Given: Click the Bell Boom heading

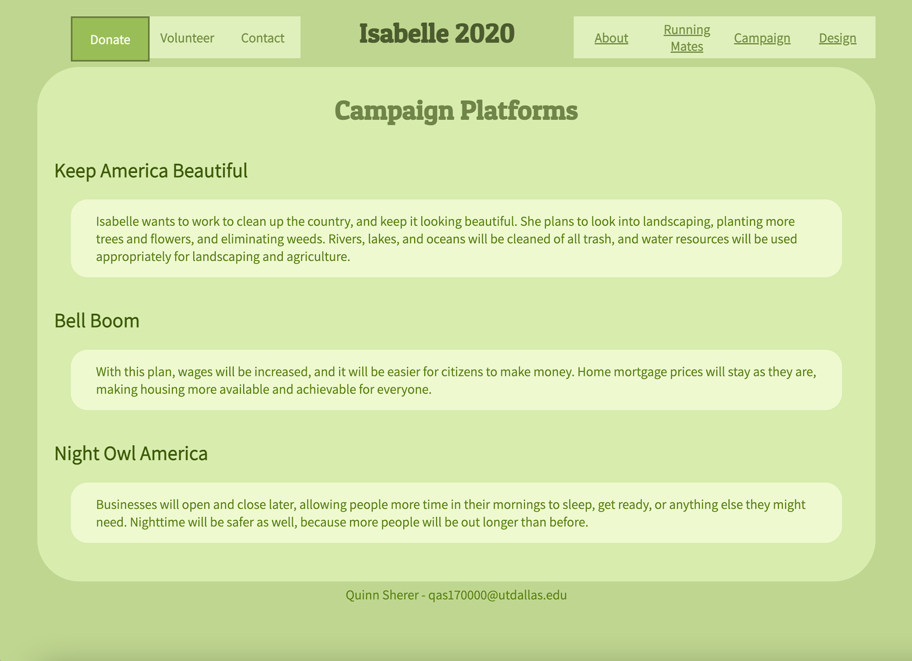Looking at the screenshot, I should point(97,321).
